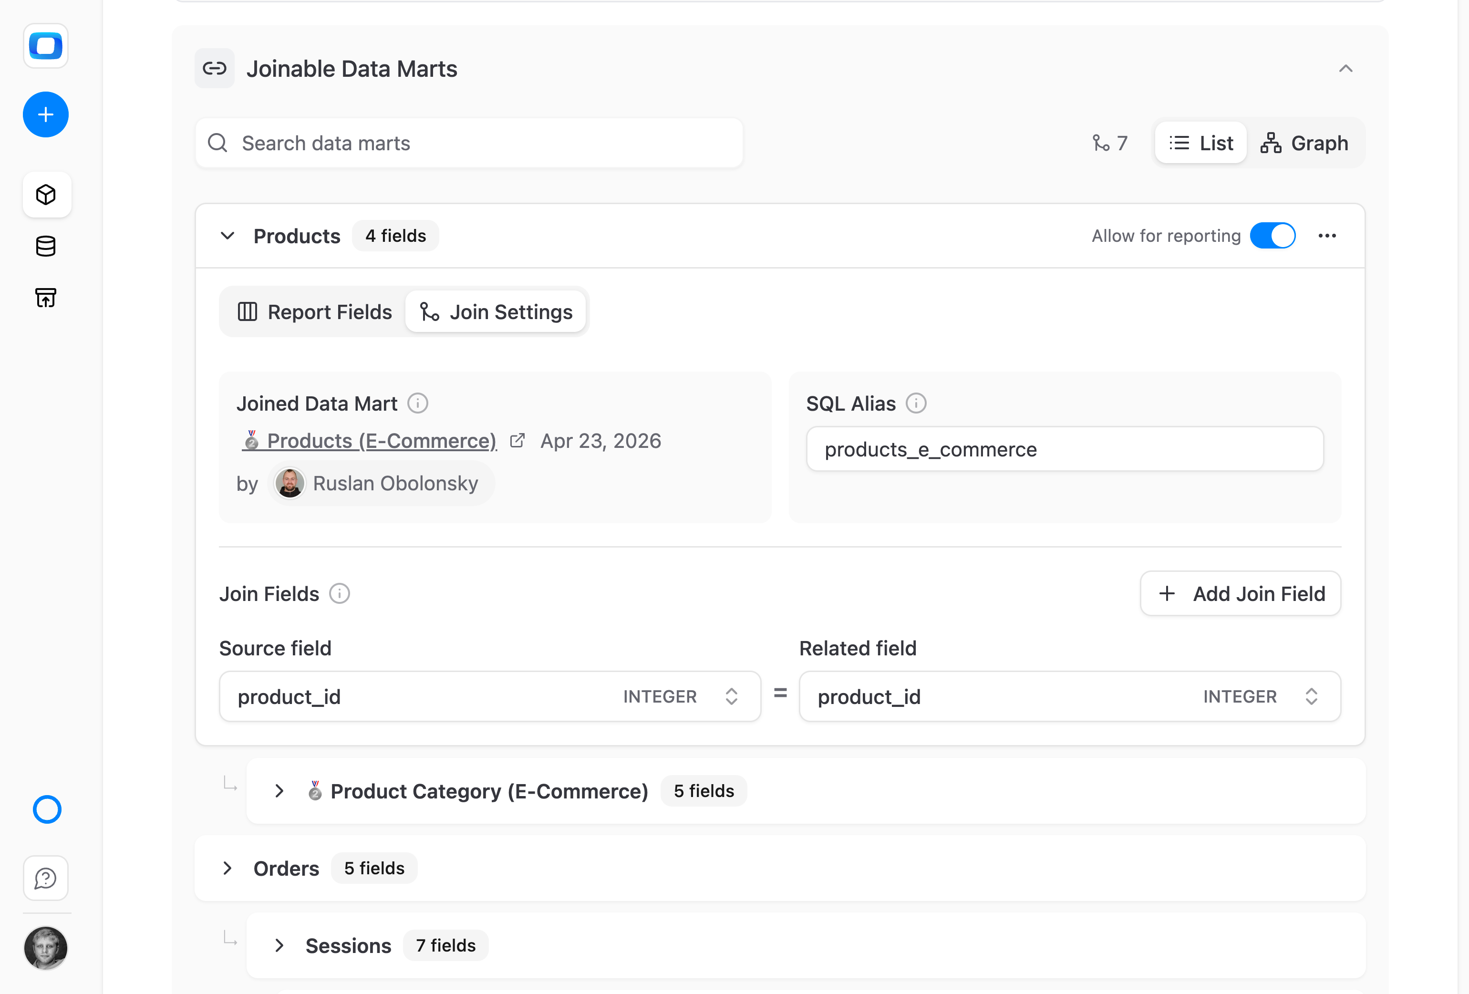Click the app logo at the sidebar top
Image resolution: width=1469 pixels, height=994 pixels.
45,45
